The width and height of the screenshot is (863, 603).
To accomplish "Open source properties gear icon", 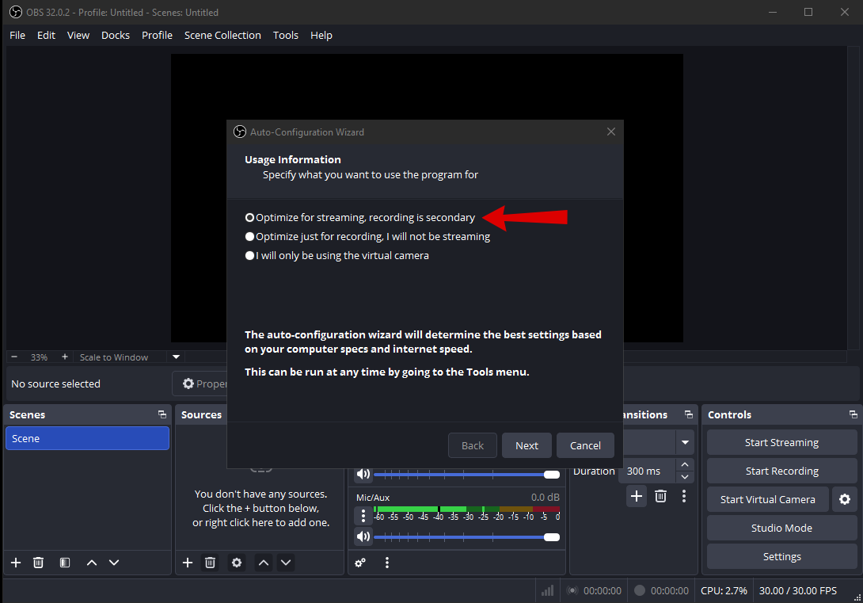I will point(236,563).
